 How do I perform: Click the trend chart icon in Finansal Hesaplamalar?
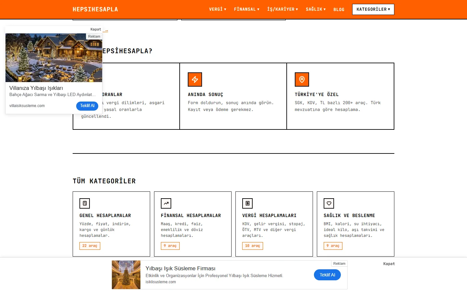pyautogui.click(x=166, y=203)
